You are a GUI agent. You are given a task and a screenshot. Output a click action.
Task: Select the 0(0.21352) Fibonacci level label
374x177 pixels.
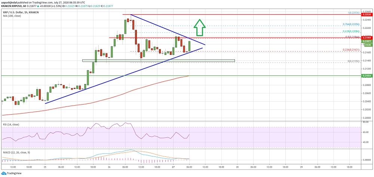pyautogui.click(x=355, y=61)
